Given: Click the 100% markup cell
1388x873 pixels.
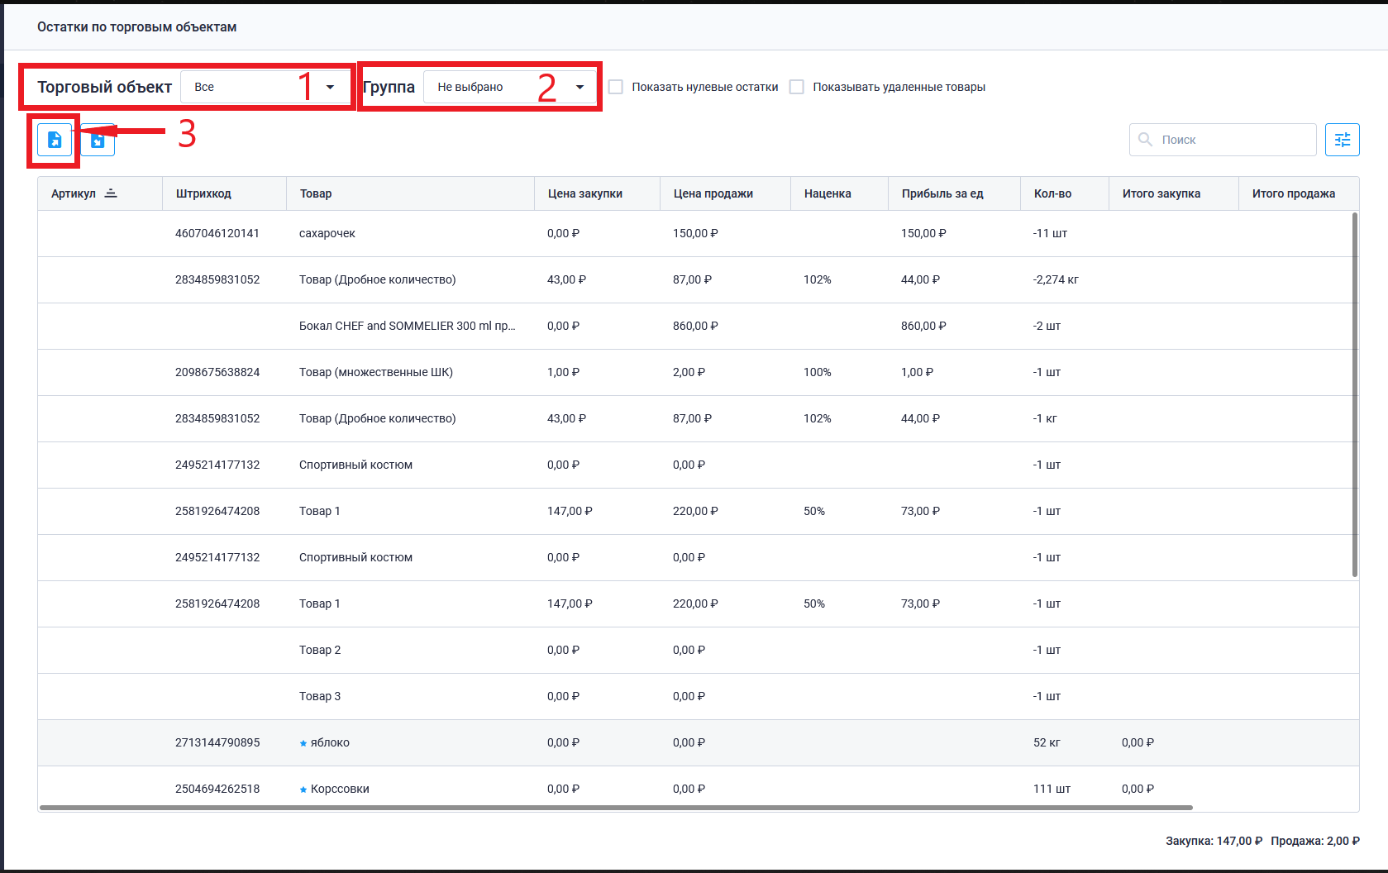Looking at the screenshot, I should pos(818,373).
